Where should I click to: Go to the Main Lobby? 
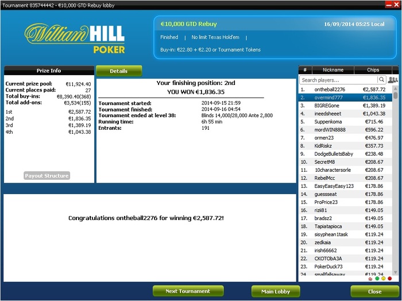[x=276, y=291]
